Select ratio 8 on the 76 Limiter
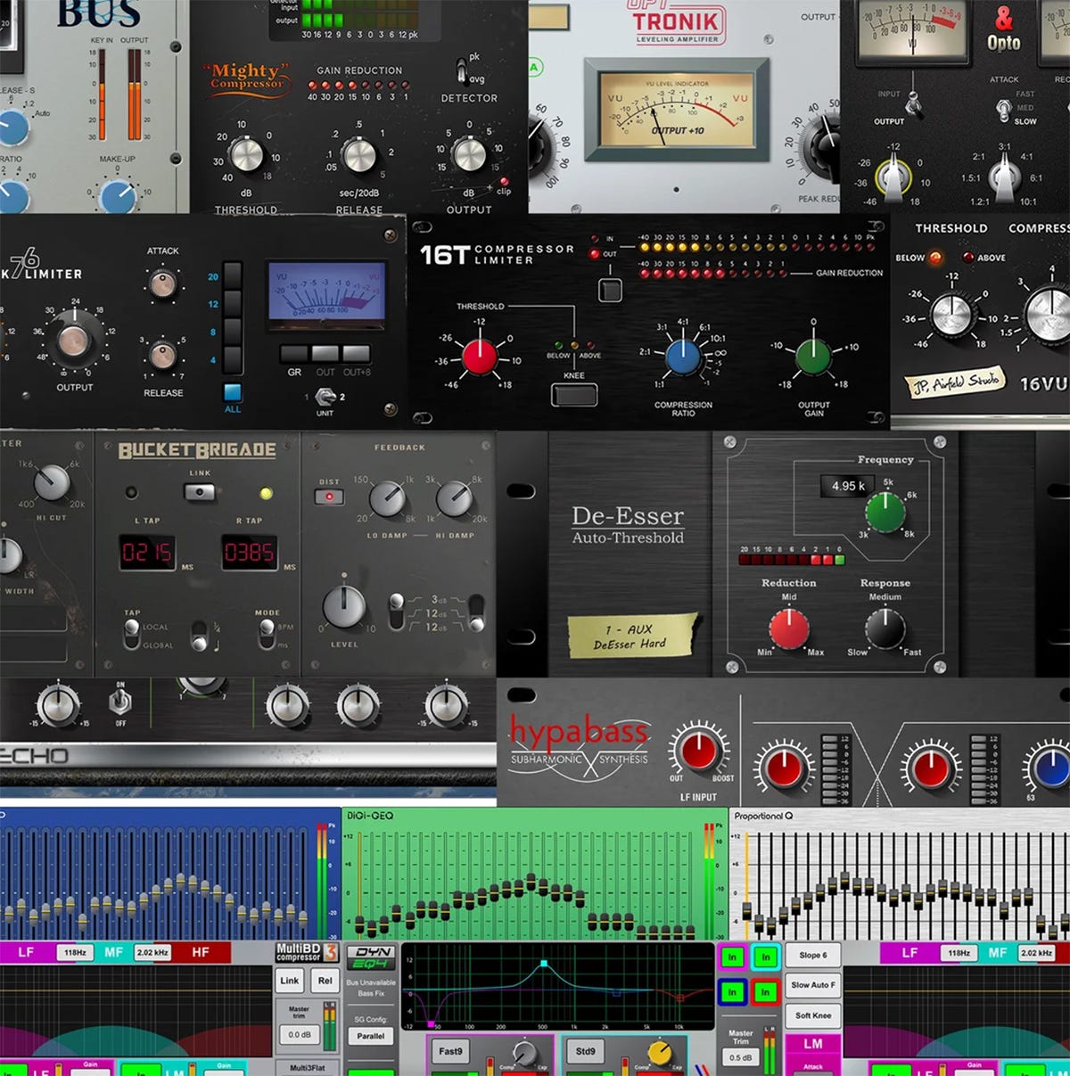 coord(232,332)
